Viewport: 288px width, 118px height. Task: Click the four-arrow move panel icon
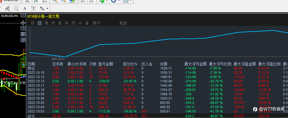23,23
